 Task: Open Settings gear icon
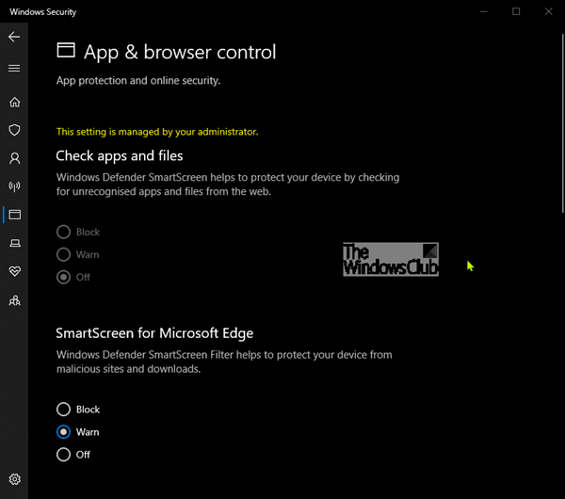pos(14,480)
